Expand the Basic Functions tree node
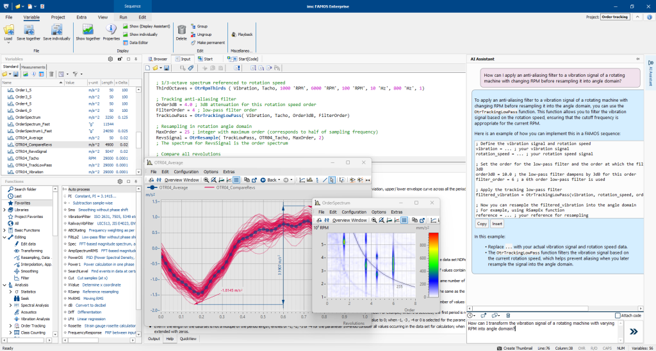This screenshot has height=351, width=656. click(4, 230)
